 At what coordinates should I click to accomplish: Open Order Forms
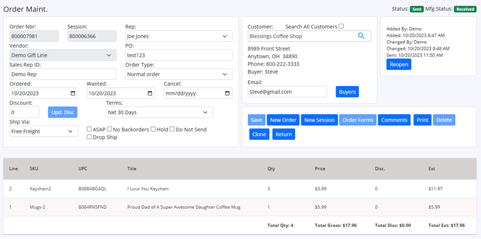[x=358, y=120]
